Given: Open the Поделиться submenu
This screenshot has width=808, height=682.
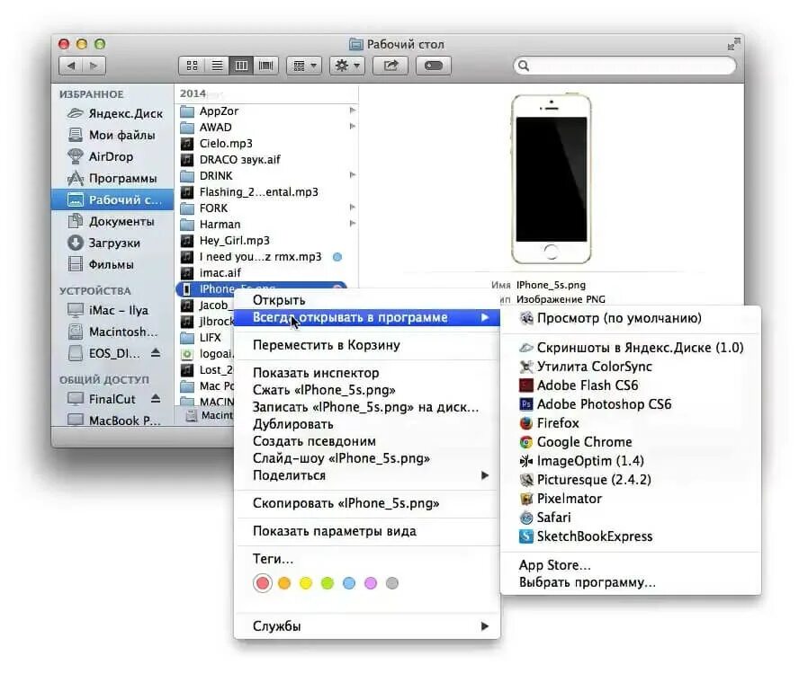Looking at the screenshot, I should pyautogui.click(x=366, y=475).
